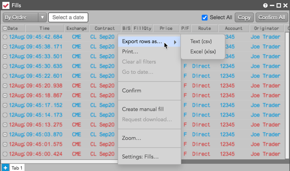Expand the 09:45:00.424 fill row

pos(5,154)
